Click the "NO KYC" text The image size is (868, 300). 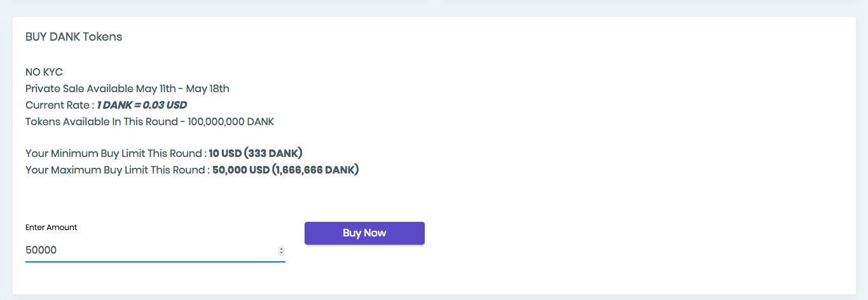pyautogui.click(x=44, y=72)
